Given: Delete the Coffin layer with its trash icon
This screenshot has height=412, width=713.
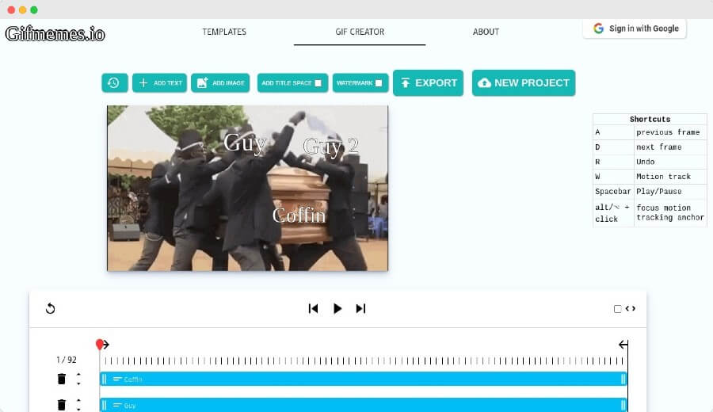Looking at the screenshot, I should tap(61, 379).
